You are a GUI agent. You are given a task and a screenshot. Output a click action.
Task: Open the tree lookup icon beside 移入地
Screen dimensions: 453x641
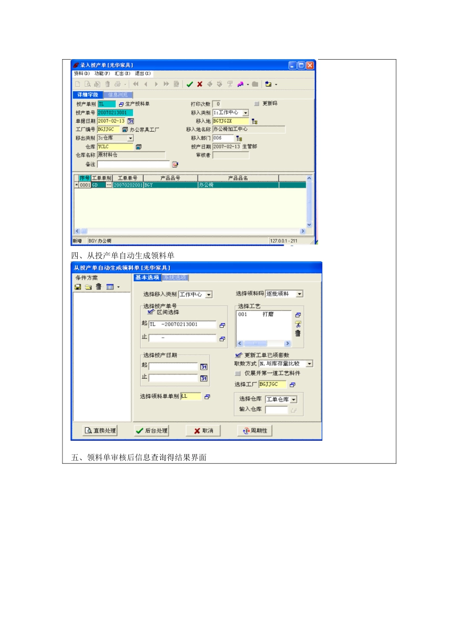click(255, 122)
